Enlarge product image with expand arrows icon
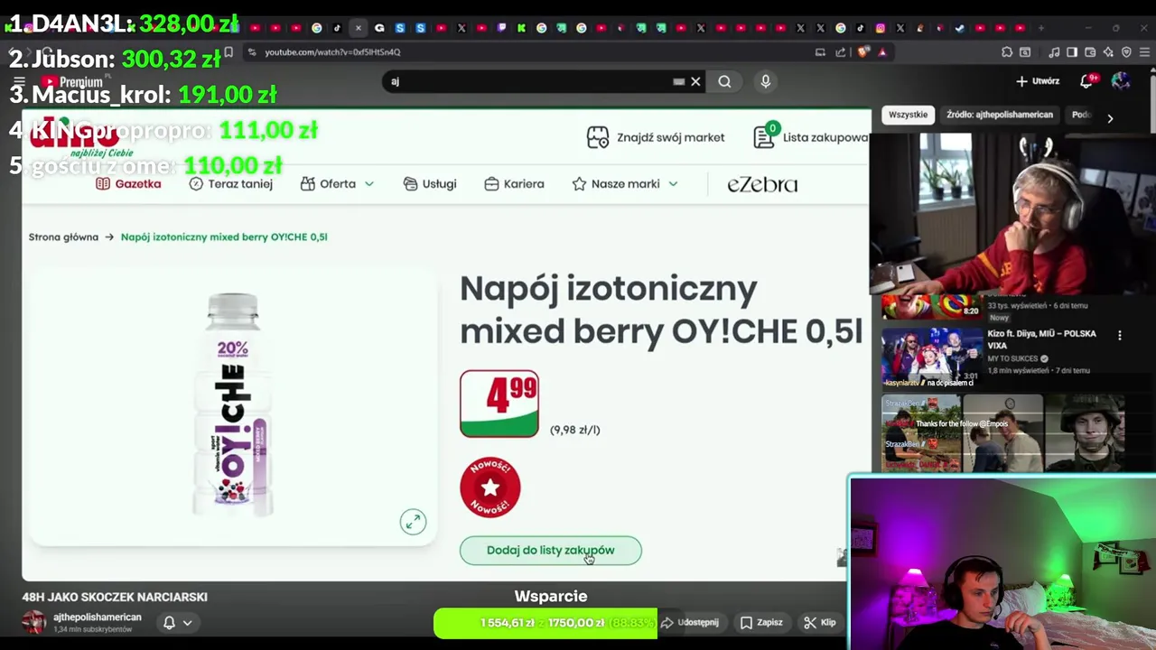Viewport: 1156px width, 650px height. [413, 522]
